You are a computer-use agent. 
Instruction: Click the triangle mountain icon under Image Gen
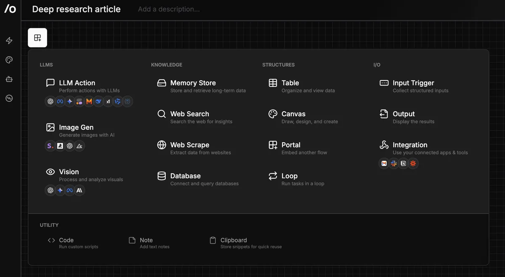(x=80, y=146)
